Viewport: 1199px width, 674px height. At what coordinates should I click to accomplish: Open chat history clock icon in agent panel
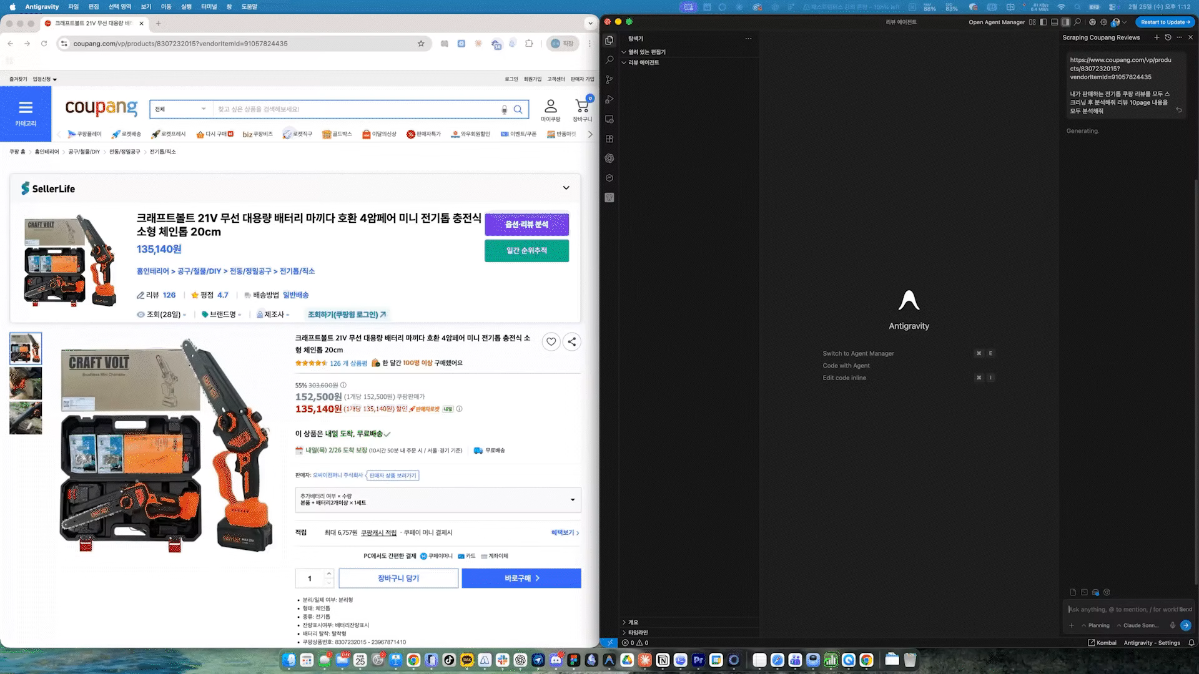1168,37
